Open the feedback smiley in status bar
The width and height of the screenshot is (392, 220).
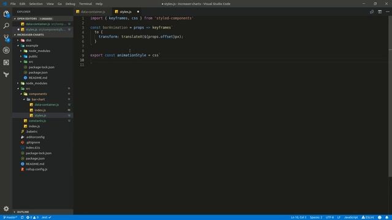point(380,218)
